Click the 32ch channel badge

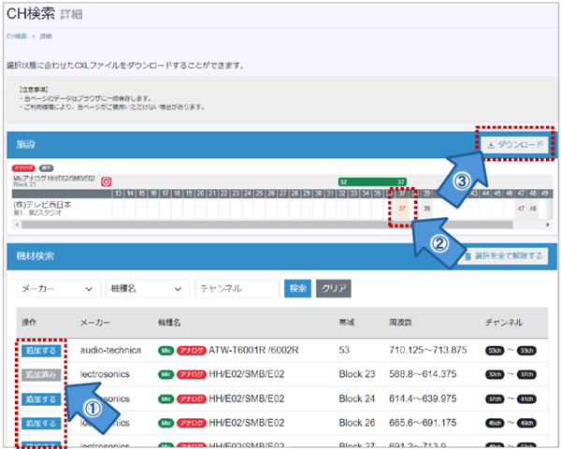click(495, 375)
